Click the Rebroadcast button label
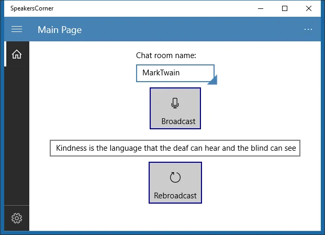Image resolution: width=325 pixels, height=235 pixels. tap(175, 196)
